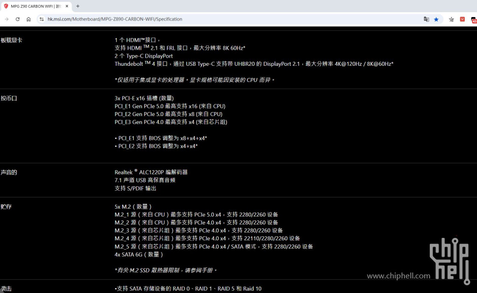Click the M.2_2 PCIe 4.0 x4 line
Image resolution: width=477 pixels, height=293 pixels.
(196, 223)
